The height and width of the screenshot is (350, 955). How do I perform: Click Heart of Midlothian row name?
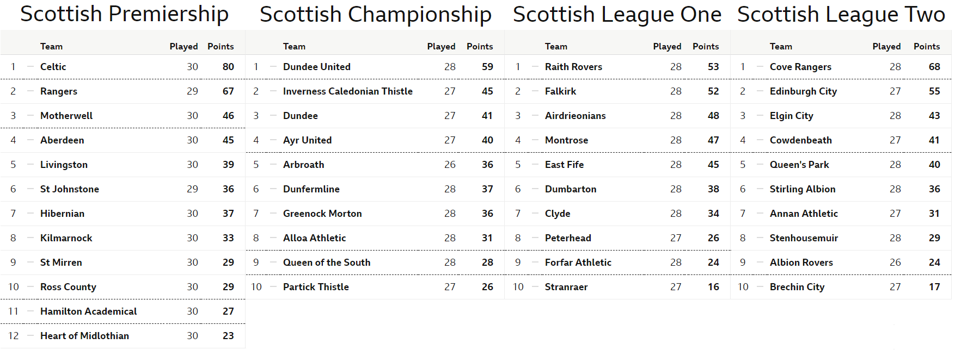point(84,336)
